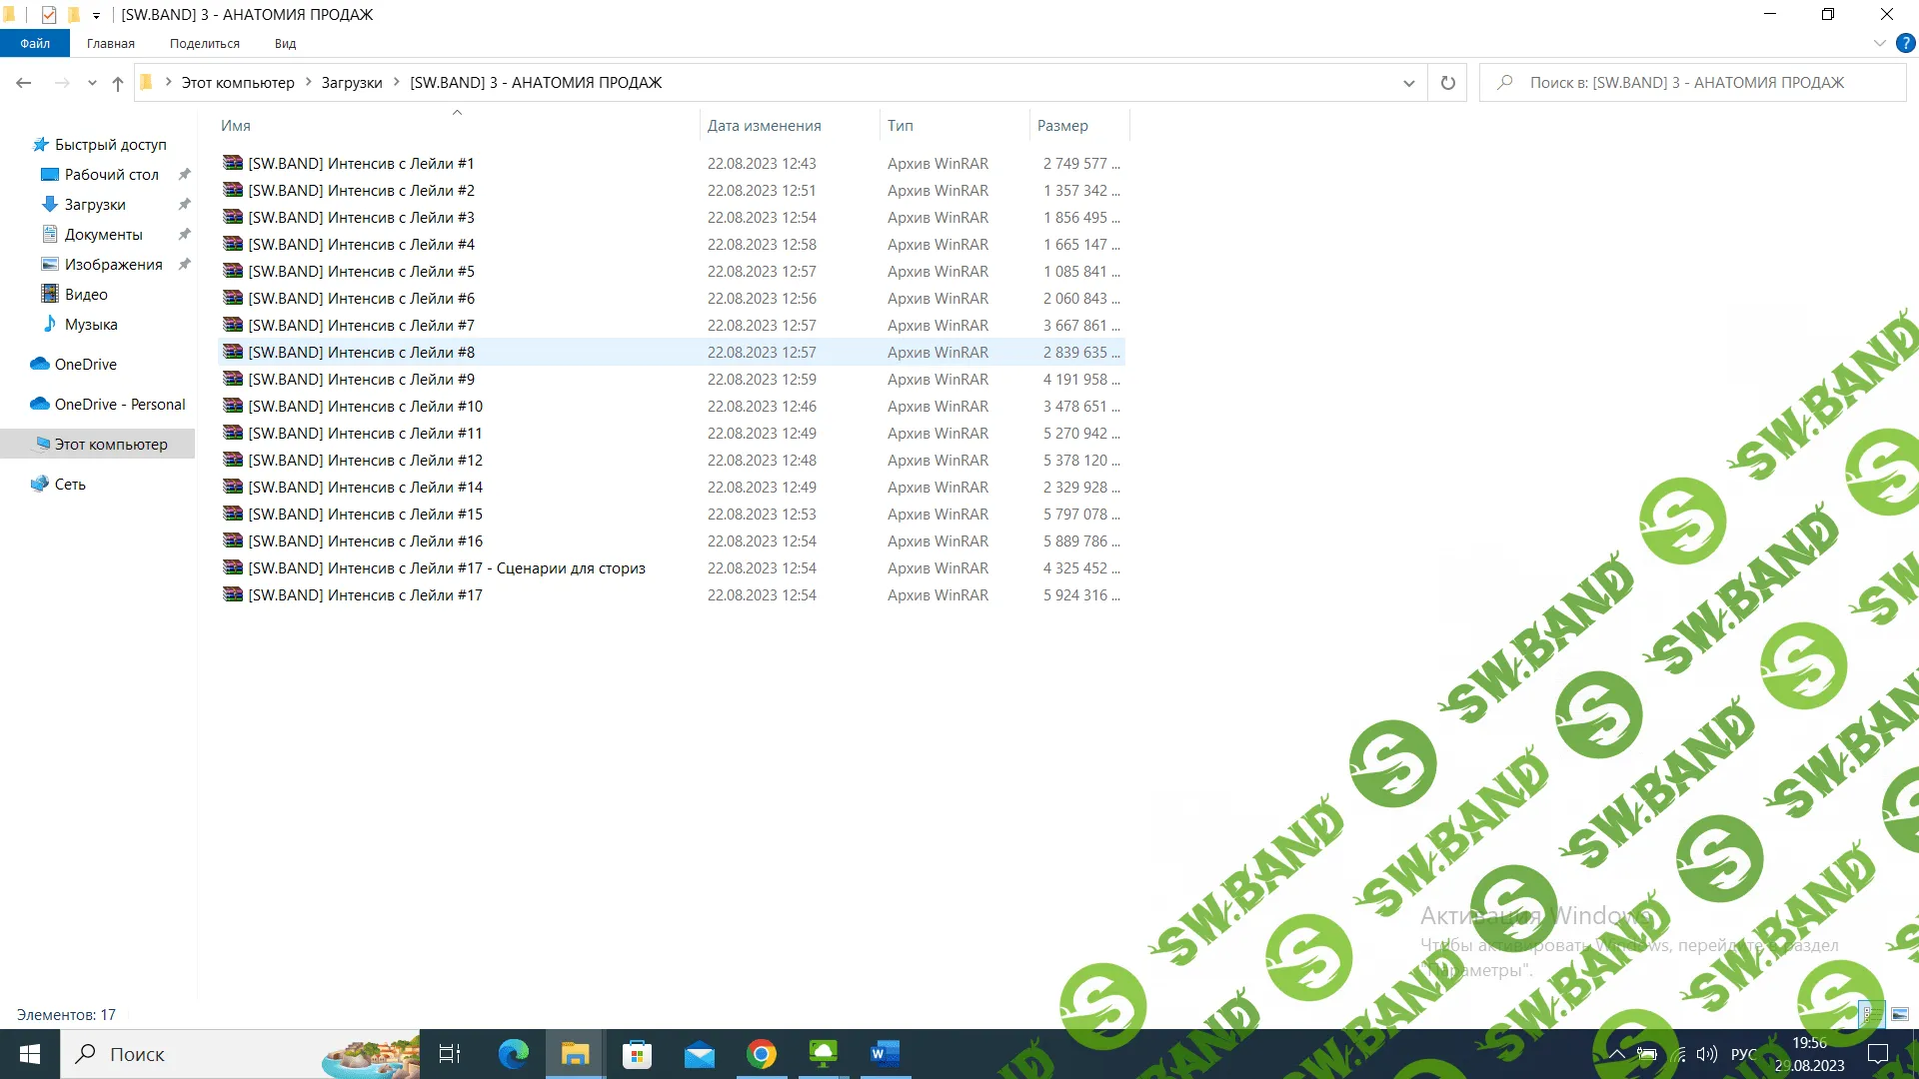Click the Up one level arrow
The height and width of the screenshot is (1079, 1919).
tap(118, 83)
